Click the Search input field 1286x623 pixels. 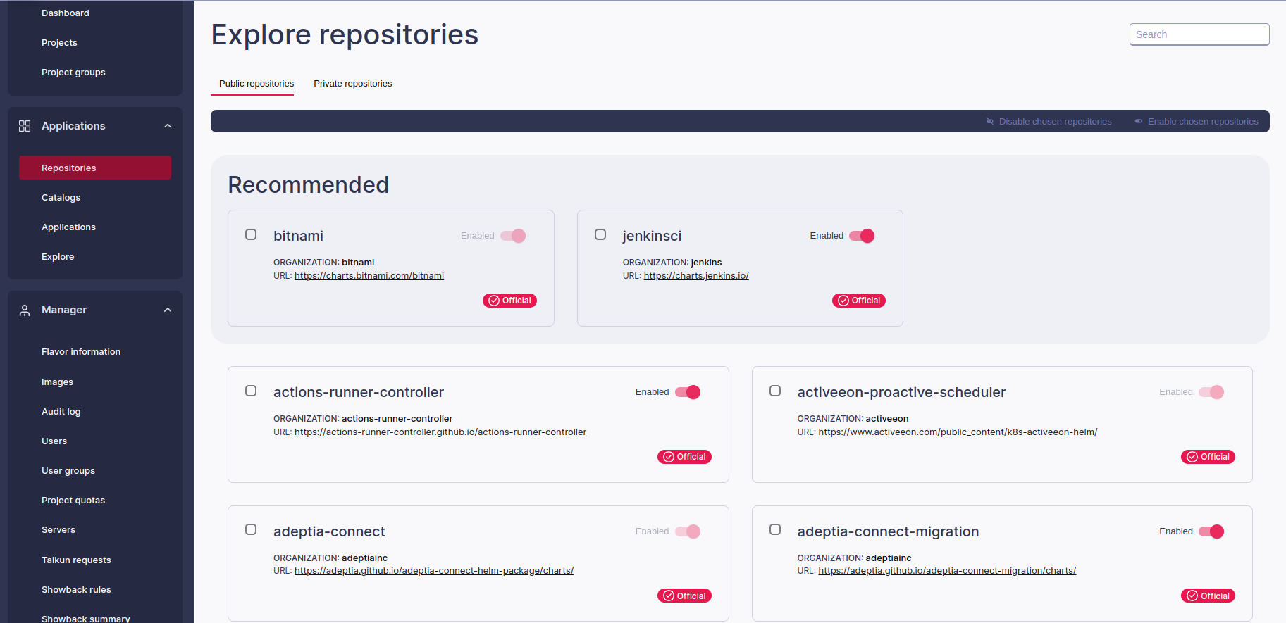(1199, 34)
